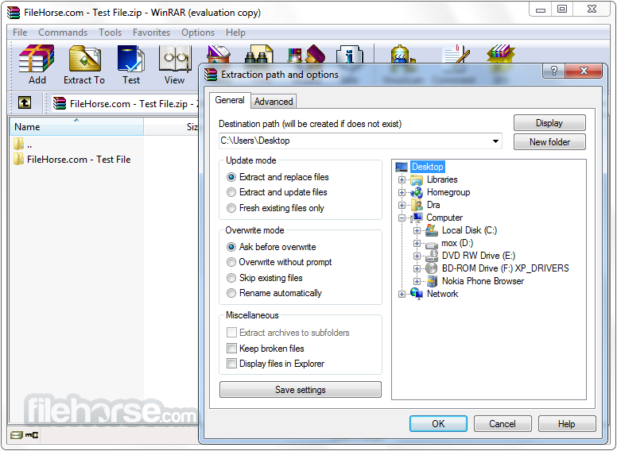Select FileHorse.com - Test File folder

(x=72, y=160)
